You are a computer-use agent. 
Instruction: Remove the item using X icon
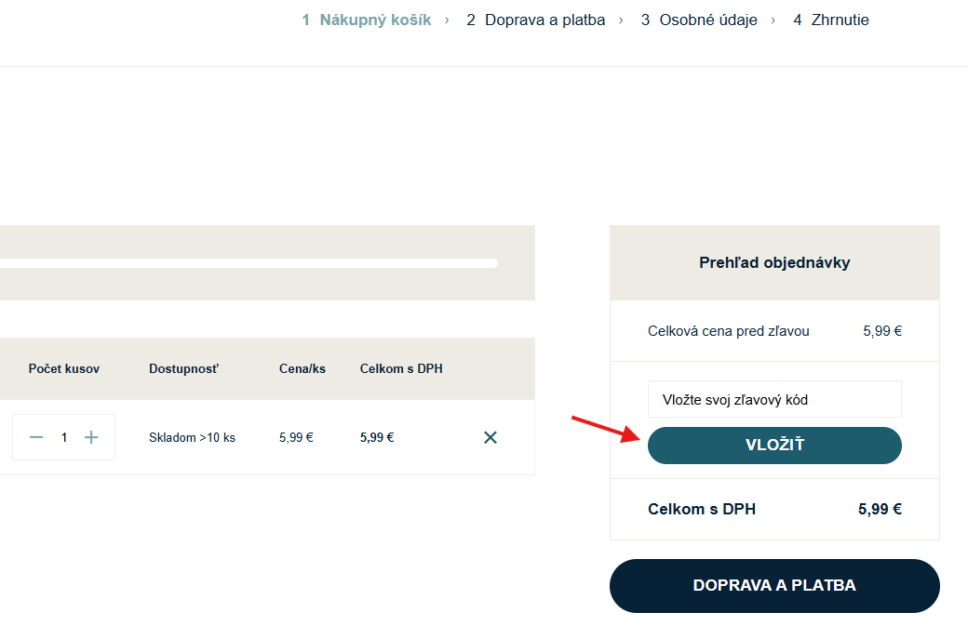[491, 437]
